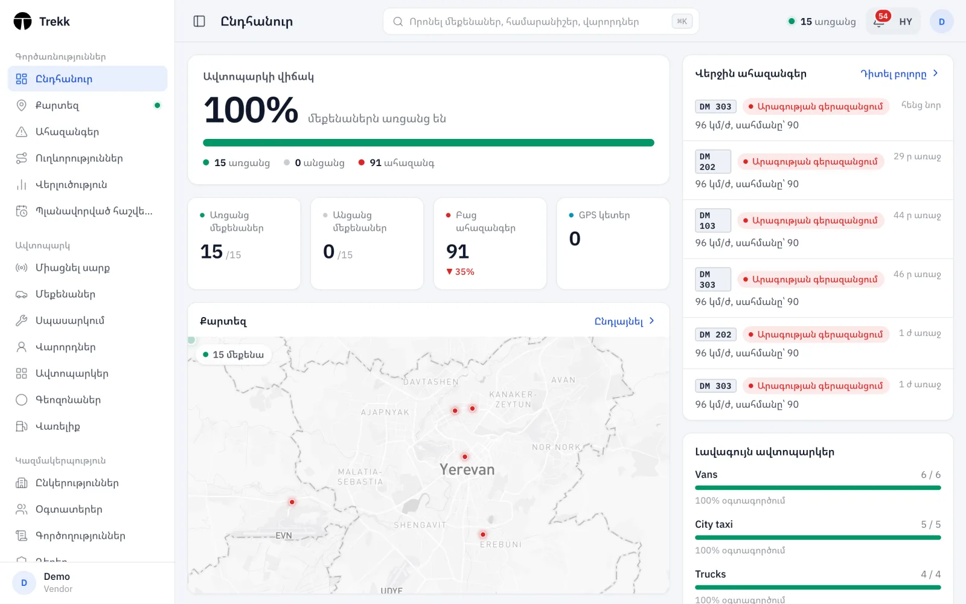Image resolution: width=966 pixels, height=604 pixels.
Task: Open Ուղևորություններ route icon
Action: 22,158
